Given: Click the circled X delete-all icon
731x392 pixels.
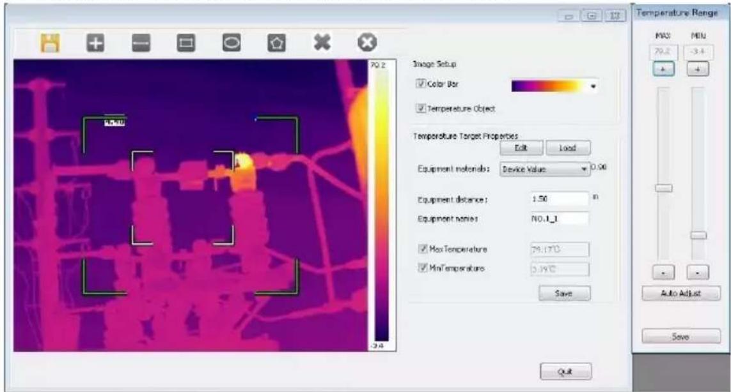Looking at the screenshot, I should [x=367, y=43].
